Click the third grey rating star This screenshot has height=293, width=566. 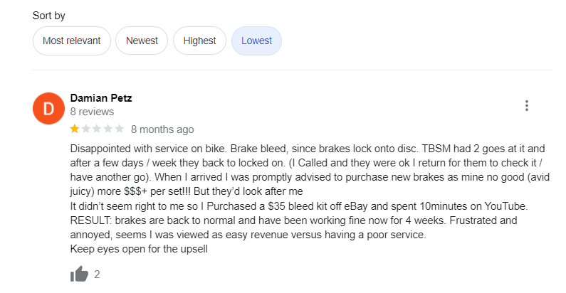98,129
